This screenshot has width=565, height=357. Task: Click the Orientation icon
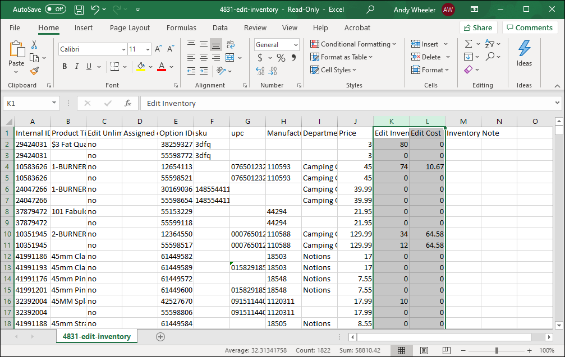click(x=221, y=71)
